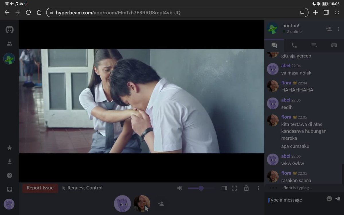The width and height of the screenshot is (344, 215).
Task: Click the shared video screen
Action: pyautogui.click(x=142, y=101)
